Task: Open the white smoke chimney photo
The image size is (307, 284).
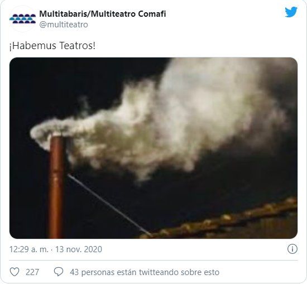Action: [153, 148]
